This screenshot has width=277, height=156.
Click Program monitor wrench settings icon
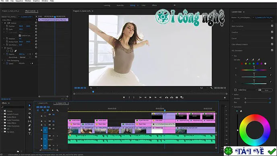211,88
